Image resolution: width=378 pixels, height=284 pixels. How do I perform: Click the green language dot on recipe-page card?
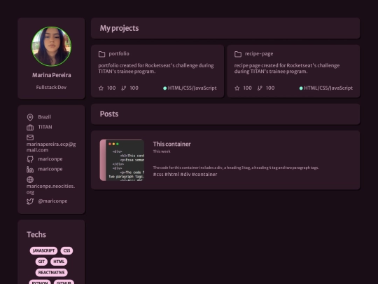[301, 88]
